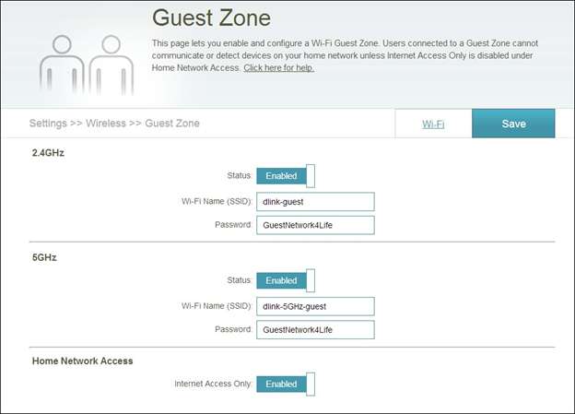Viewport: 575px width, 414px height.
Task: Click Guest Zone in the breadcrumb
Action: pos(172,124)
